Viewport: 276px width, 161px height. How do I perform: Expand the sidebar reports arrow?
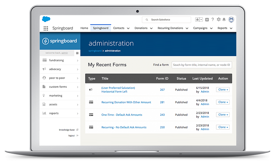coord(77,114)
